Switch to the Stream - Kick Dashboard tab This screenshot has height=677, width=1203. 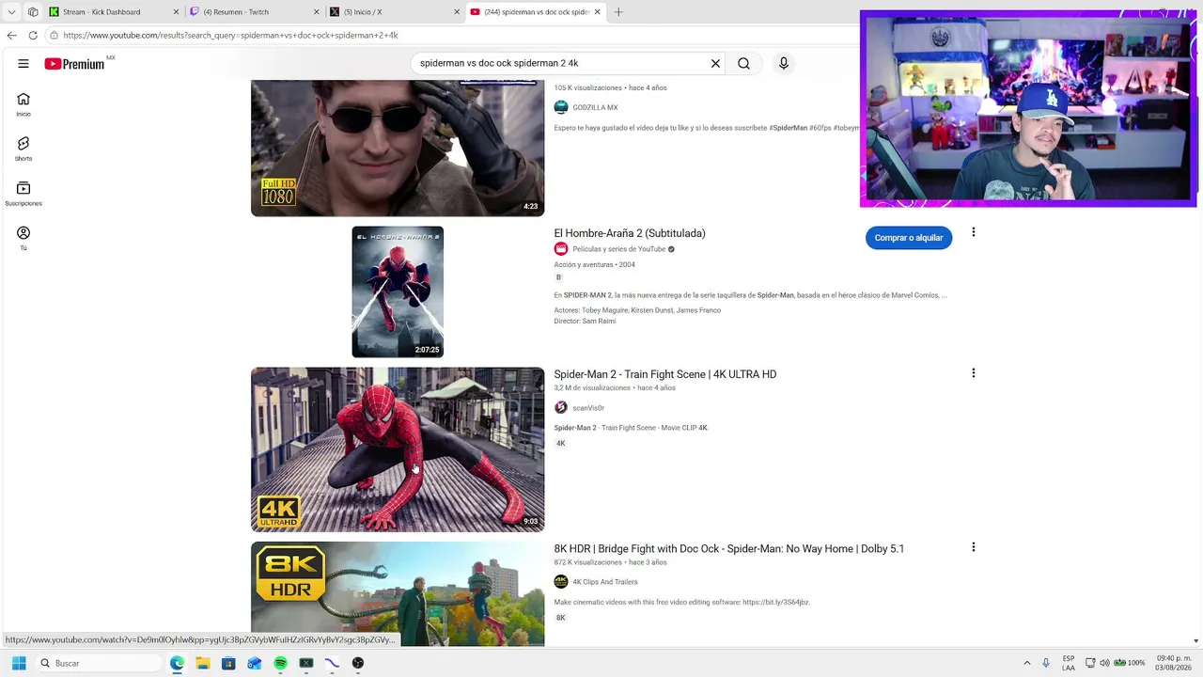pyautogui.click(x=115, y=12)
